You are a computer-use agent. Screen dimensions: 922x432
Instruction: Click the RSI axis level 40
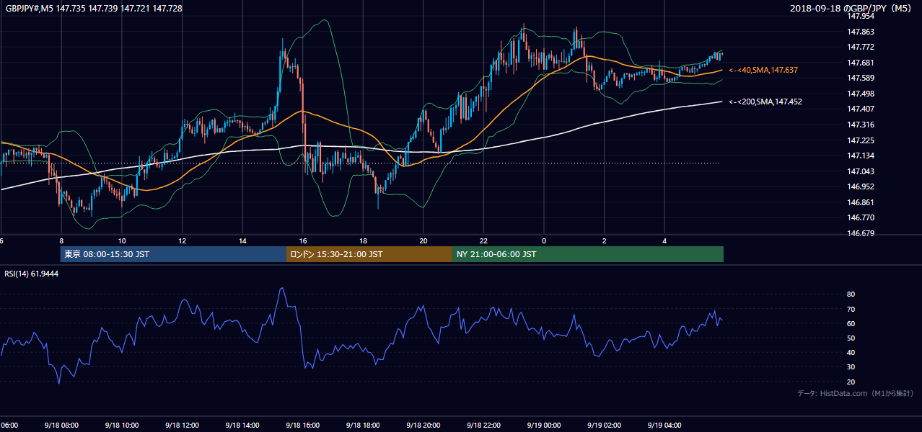tap(851, 352)
